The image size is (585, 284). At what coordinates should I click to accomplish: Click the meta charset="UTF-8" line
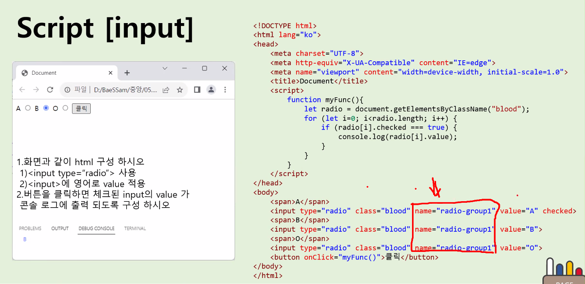(317, 53)
